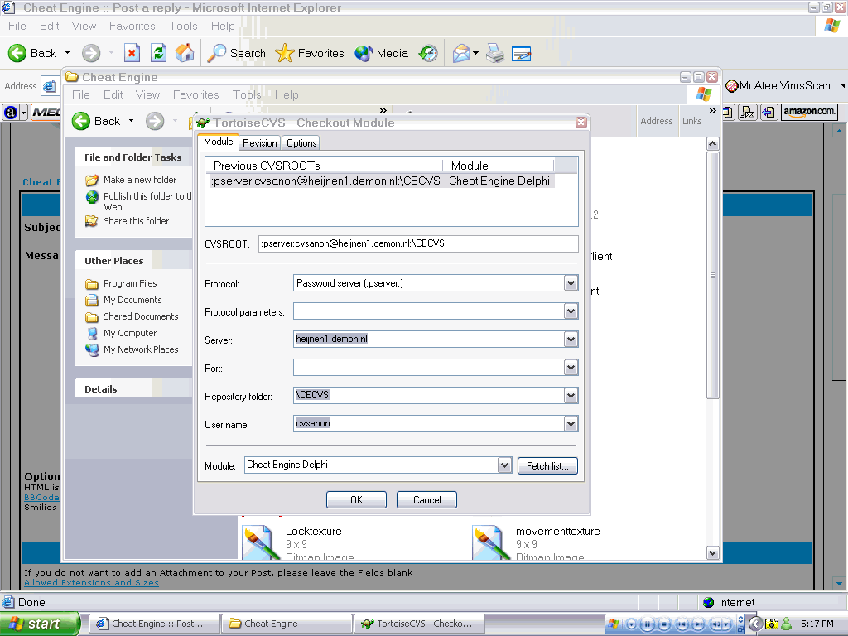Click the AOL icon on the links bar
This screenshot has height=636, width=848.
pos(10,113)
